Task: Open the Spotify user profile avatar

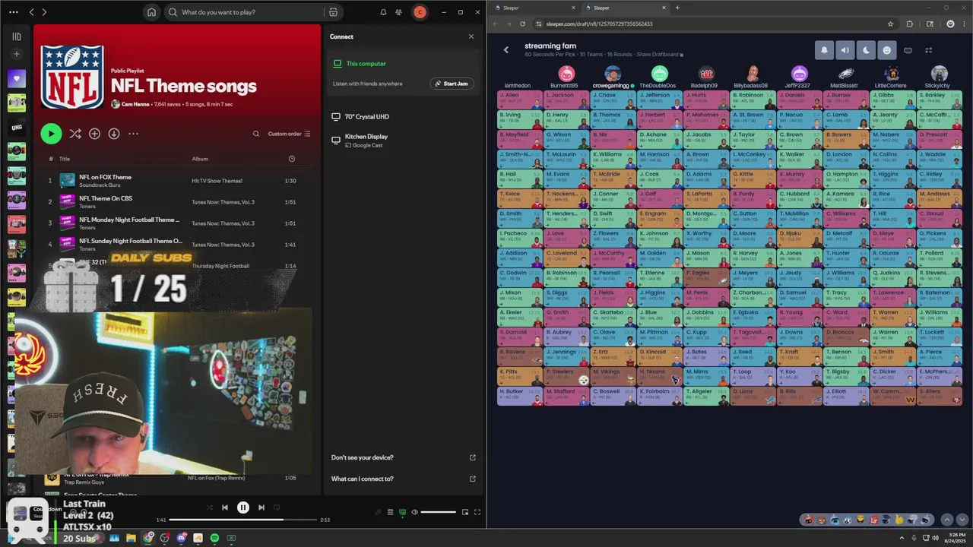Action: click(420, 12)
